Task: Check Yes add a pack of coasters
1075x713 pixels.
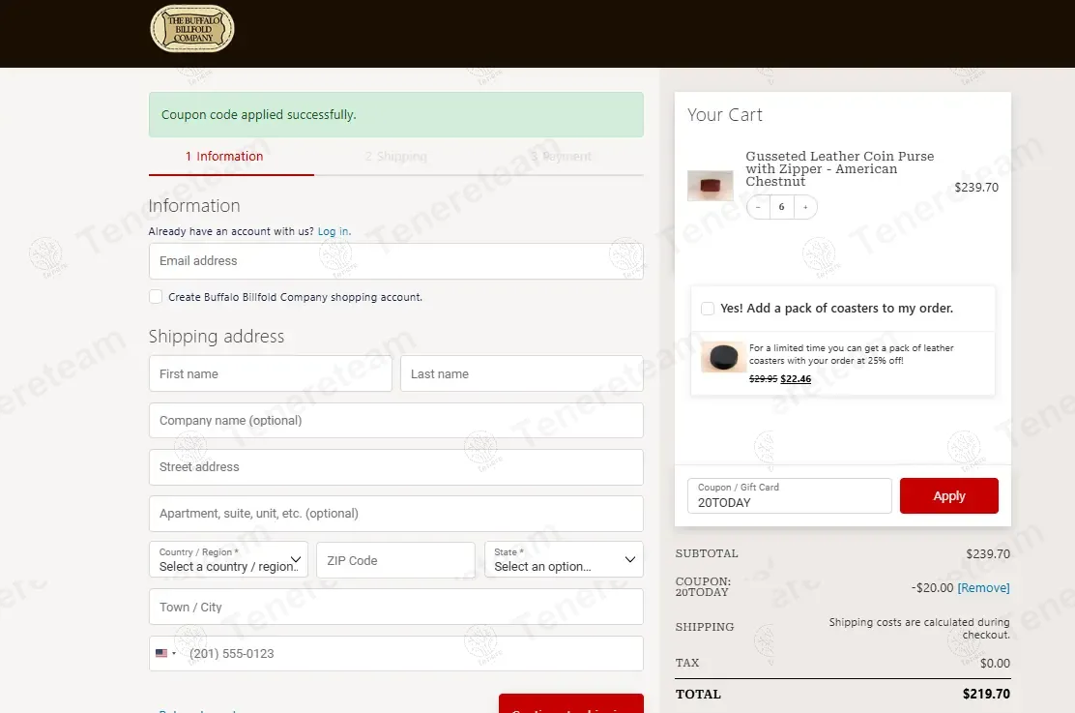Action: coord(708,309)
